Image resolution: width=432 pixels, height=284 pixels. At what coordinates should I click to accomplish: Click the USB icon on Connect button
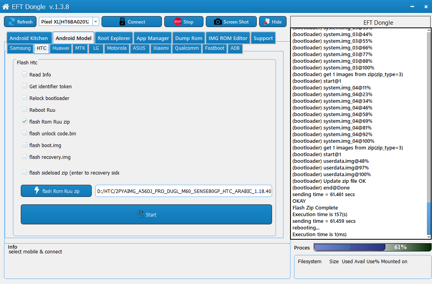(122, 22)
